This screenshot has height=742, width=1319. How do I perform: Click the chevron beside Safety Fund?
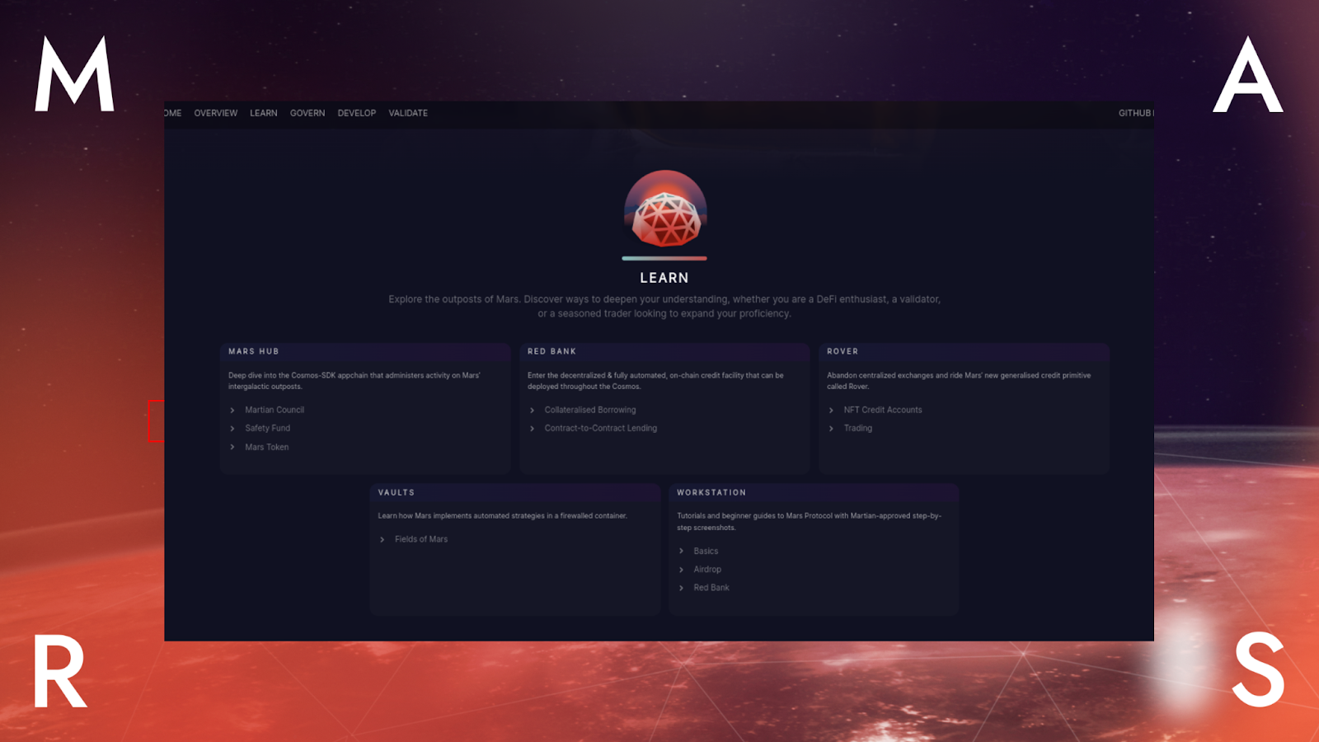[232, 429]
